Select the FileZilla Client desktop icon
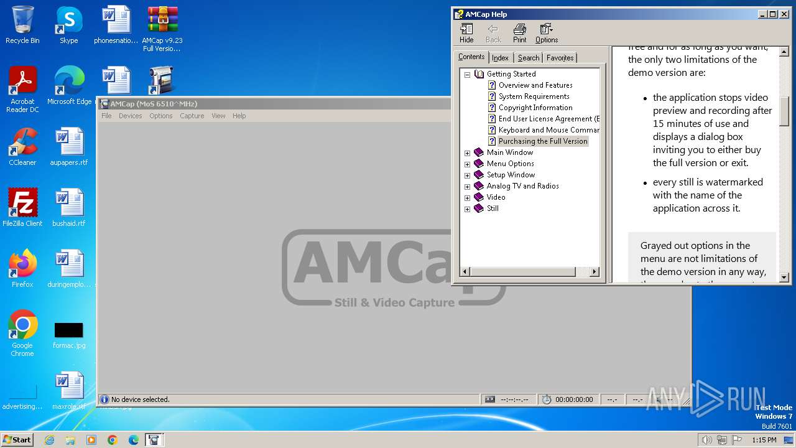Image resolution: width=796 pixels, height=448 pixels. click(22, 208)
